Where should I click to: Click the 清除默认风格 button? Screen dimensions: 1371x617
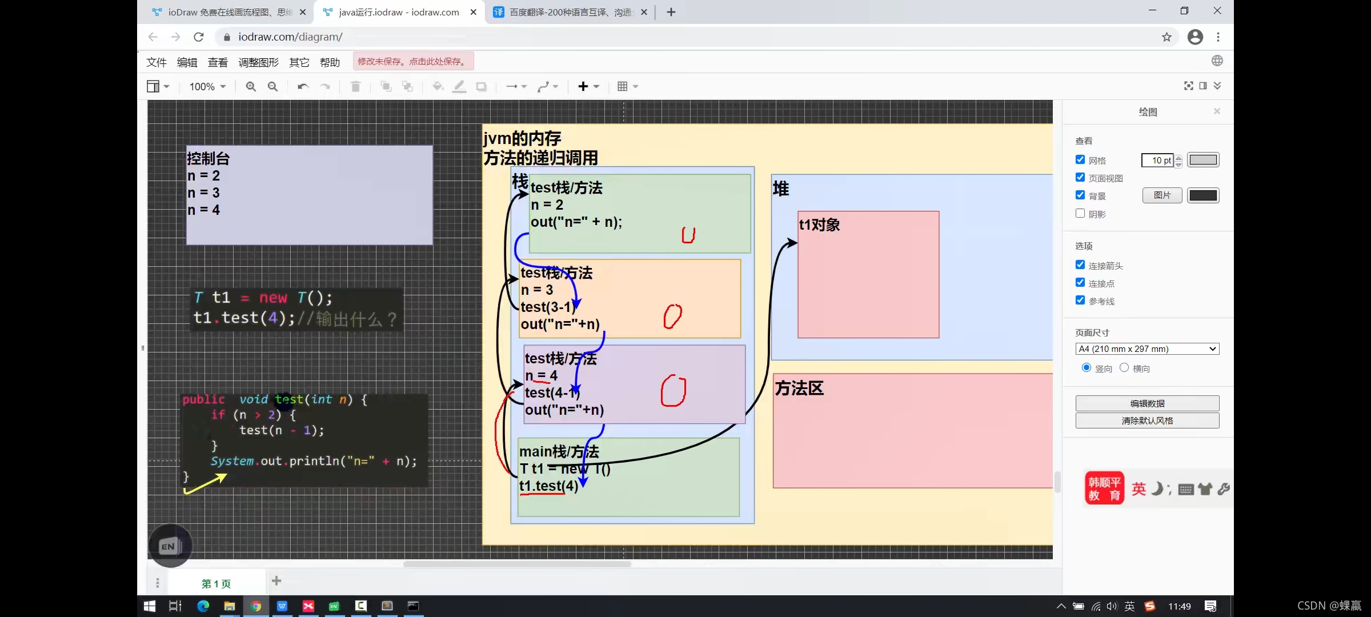click(1147, 420)
